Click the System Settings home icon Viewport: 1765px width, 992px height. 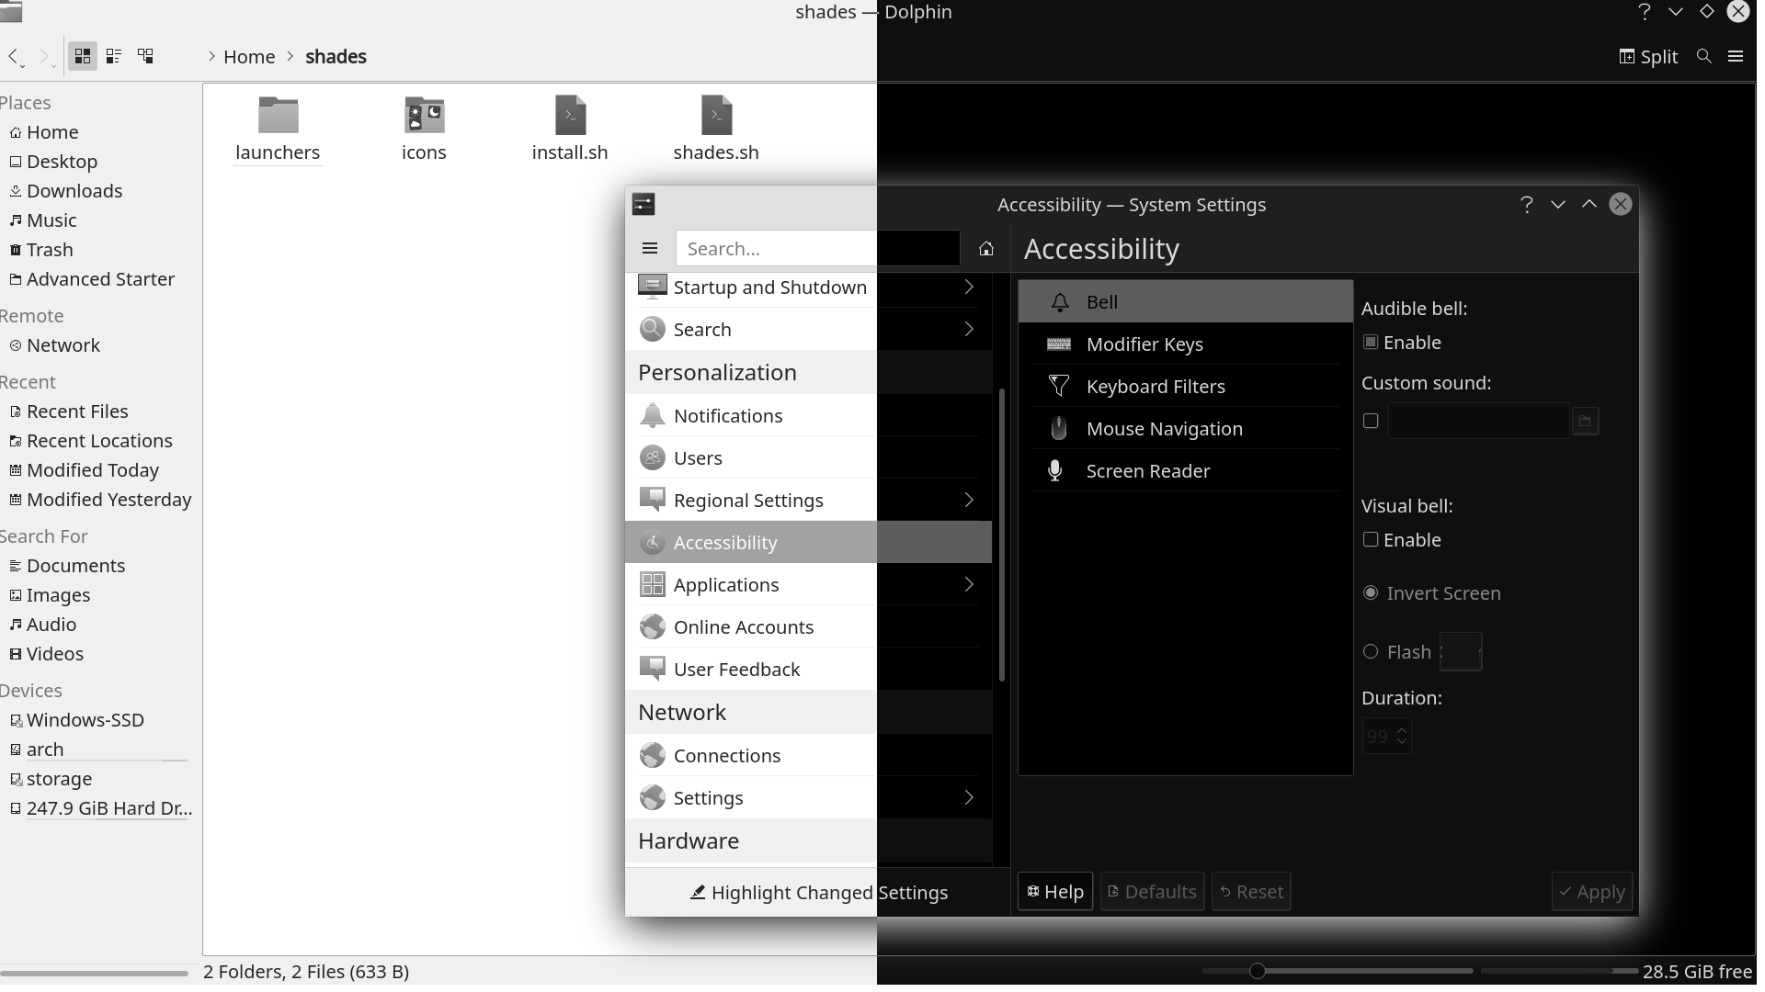pos(986,249)
